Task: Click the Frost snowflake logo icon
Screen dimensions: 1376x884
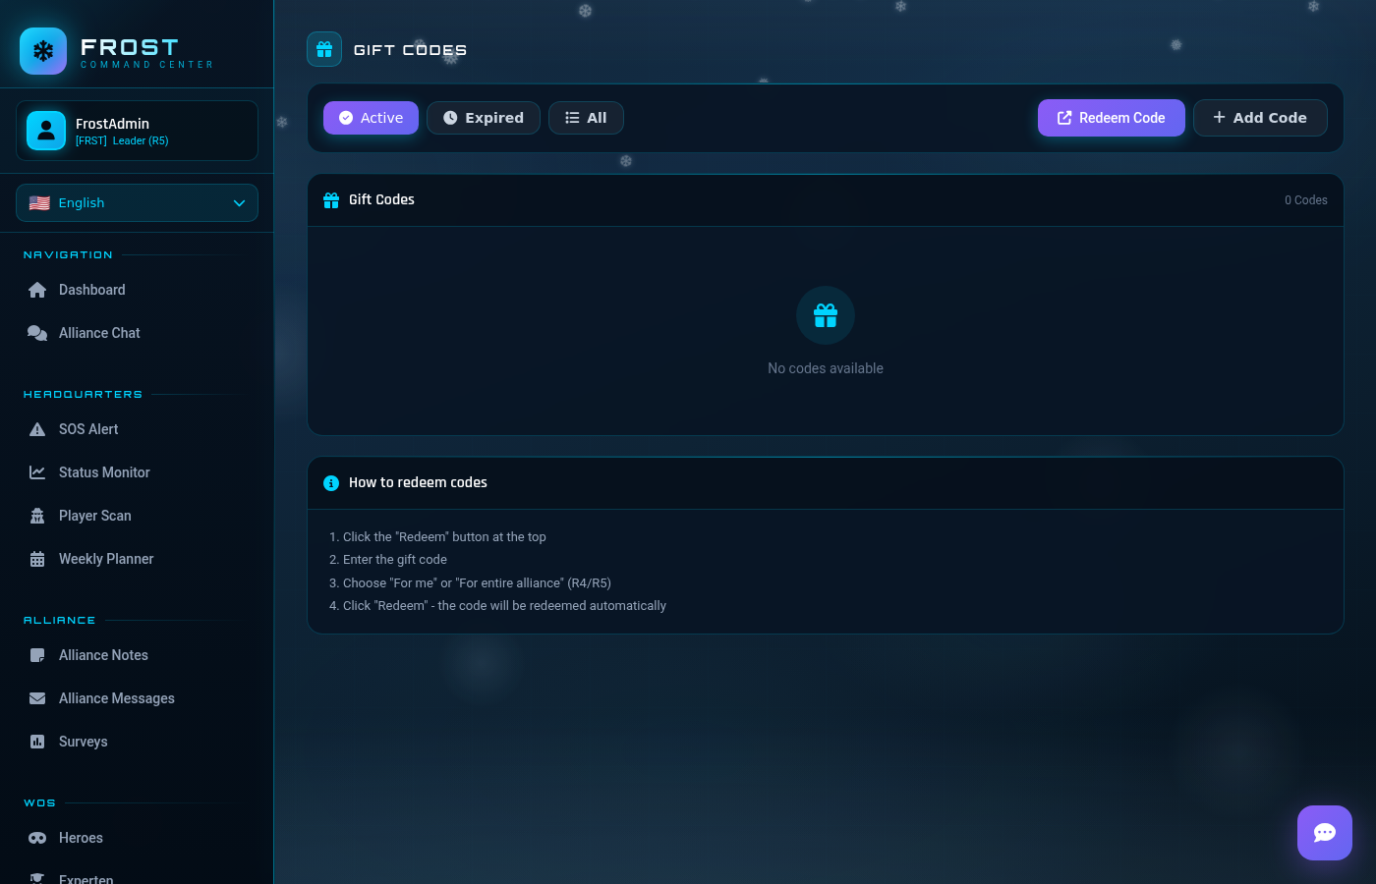Action: pos(43,51)
